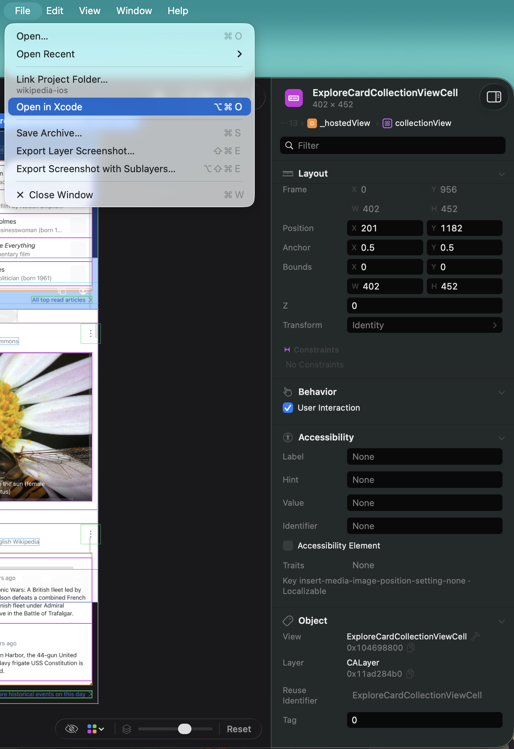Click the more historical events link
This screenshot has height=749, width=514.
pos(46,694)
